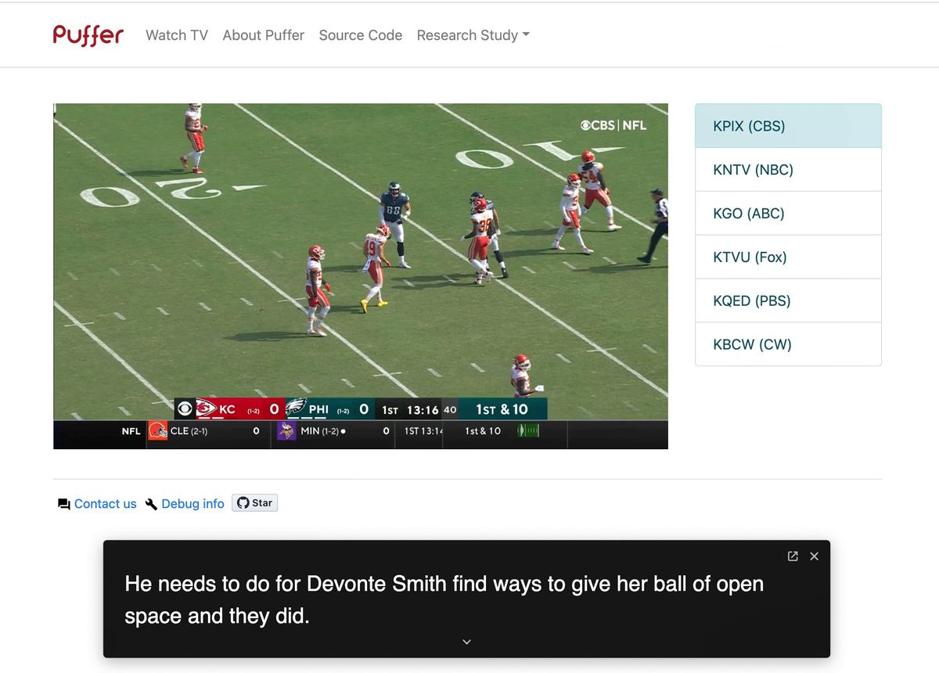
Task: Click the speech-bubble icon beside Contact us
Action: coord(63,504)
